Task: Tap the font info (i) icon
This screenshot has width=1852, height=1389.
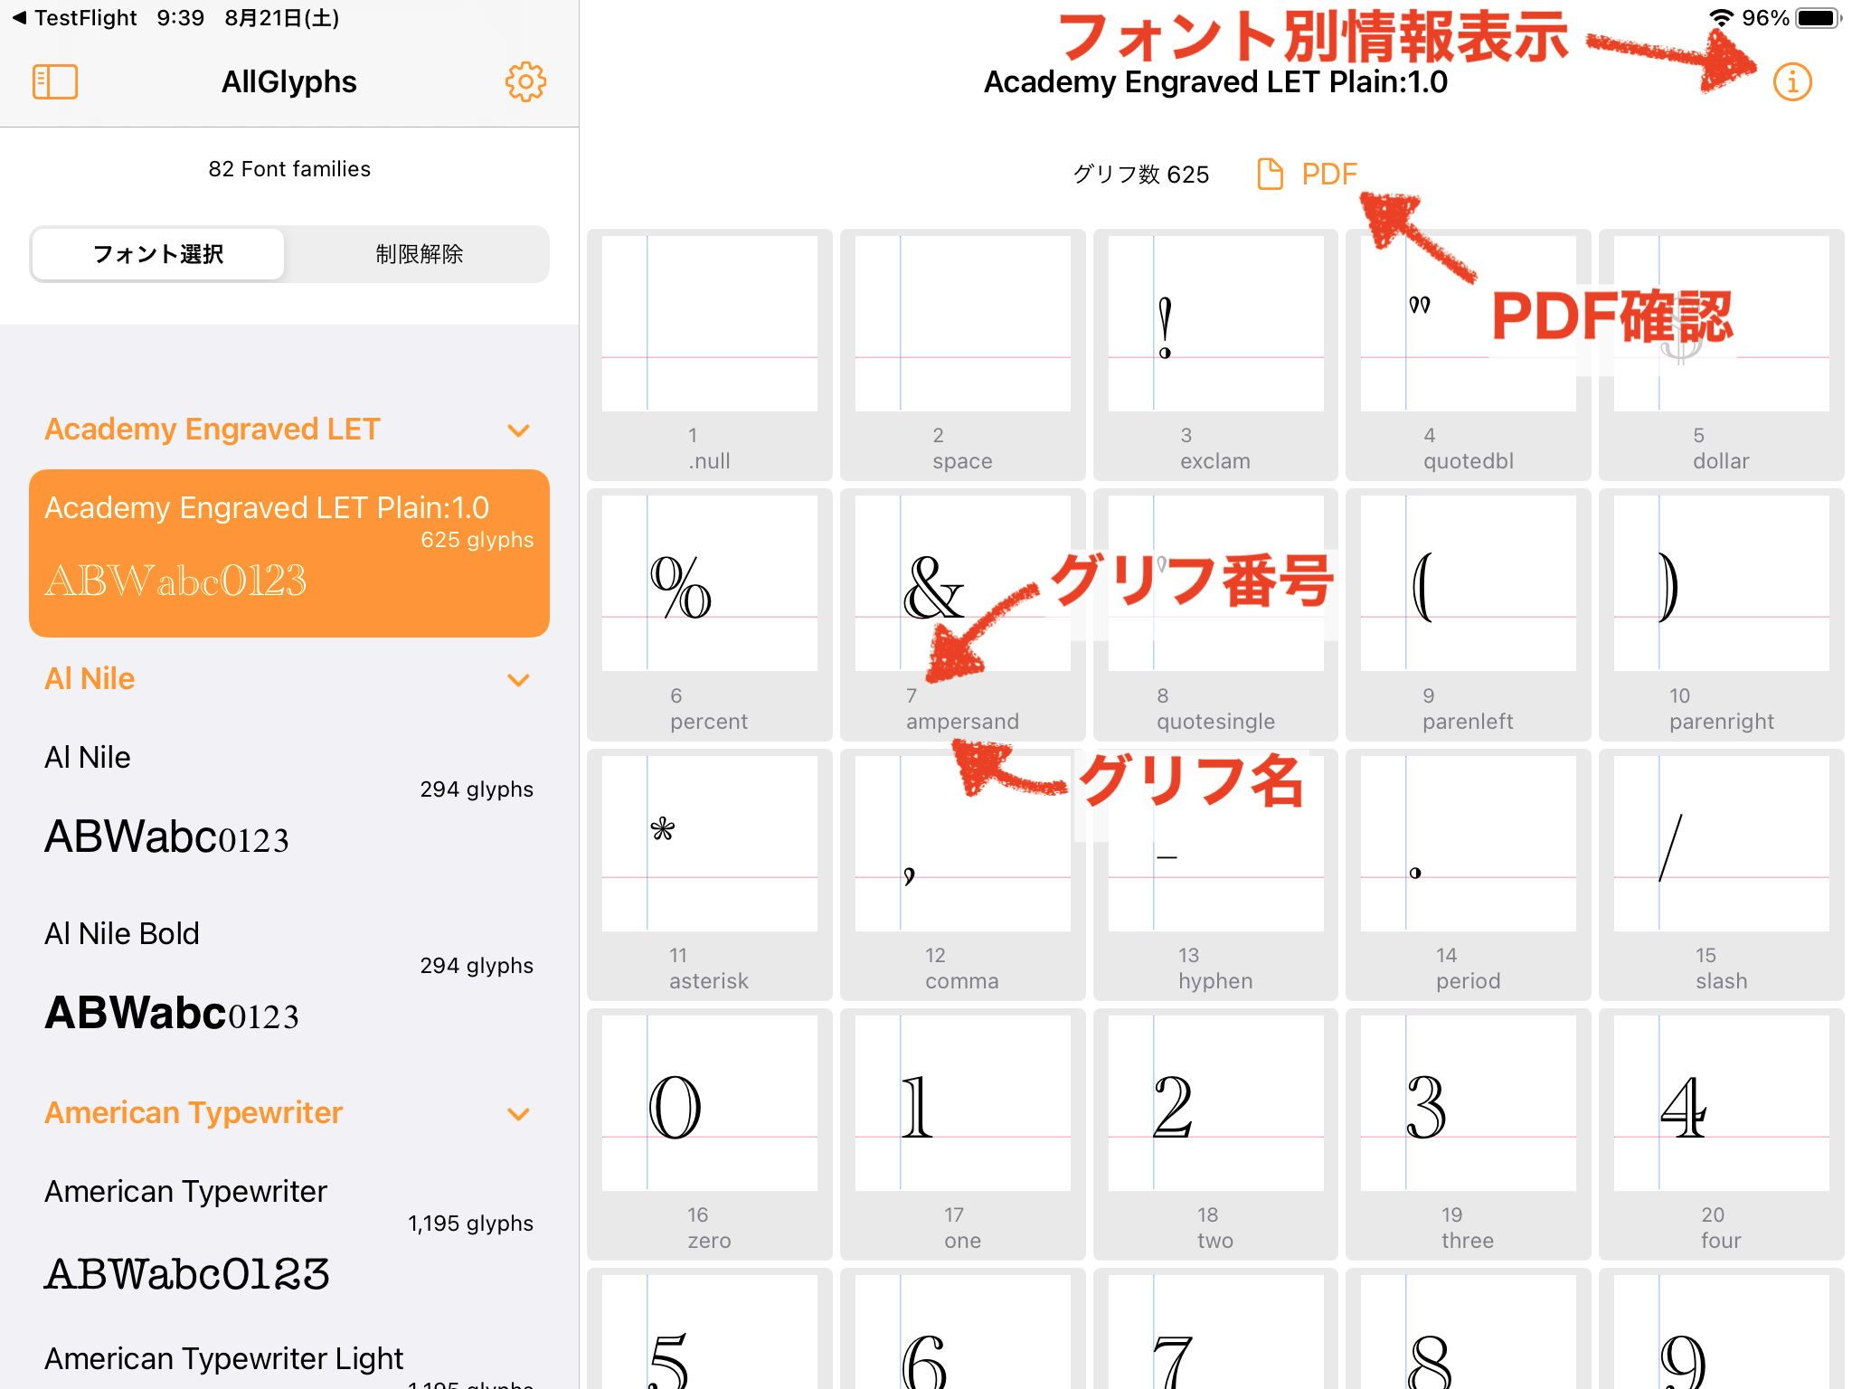Action: (x=1791, y=81)
